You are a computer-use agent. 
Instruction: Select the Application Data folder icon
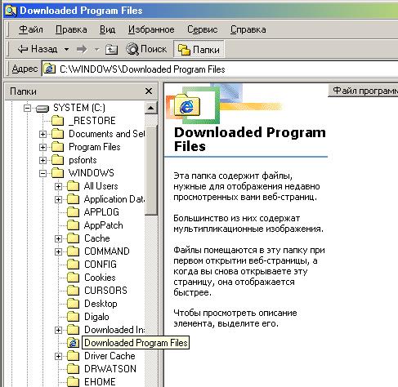pos(73,199)
